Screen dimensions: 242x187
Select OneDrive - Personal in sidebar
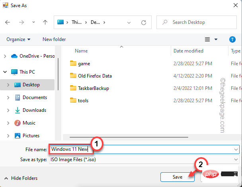pos(33,56)
